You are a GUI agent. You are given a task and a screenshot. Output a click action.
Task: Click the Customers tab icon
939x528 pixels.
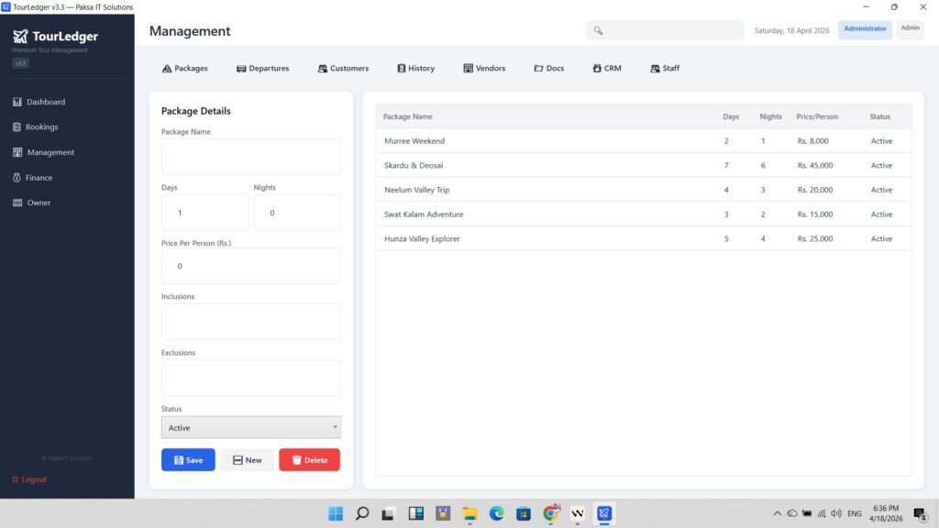point(323,69)
